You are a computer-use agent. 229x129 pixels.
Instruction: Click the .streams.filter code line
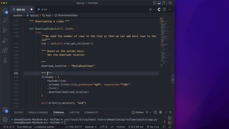click(x=89, y=85)
